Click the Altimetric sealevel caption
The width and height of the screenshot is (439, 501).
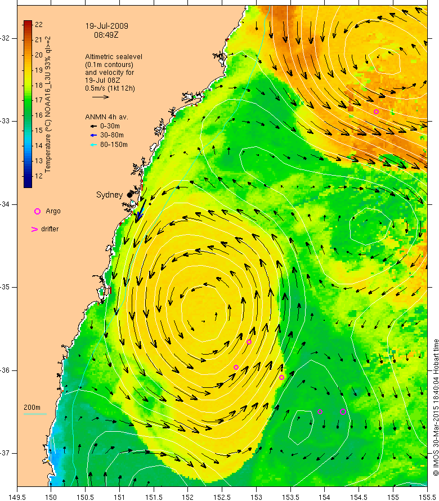tap(114, 56)
